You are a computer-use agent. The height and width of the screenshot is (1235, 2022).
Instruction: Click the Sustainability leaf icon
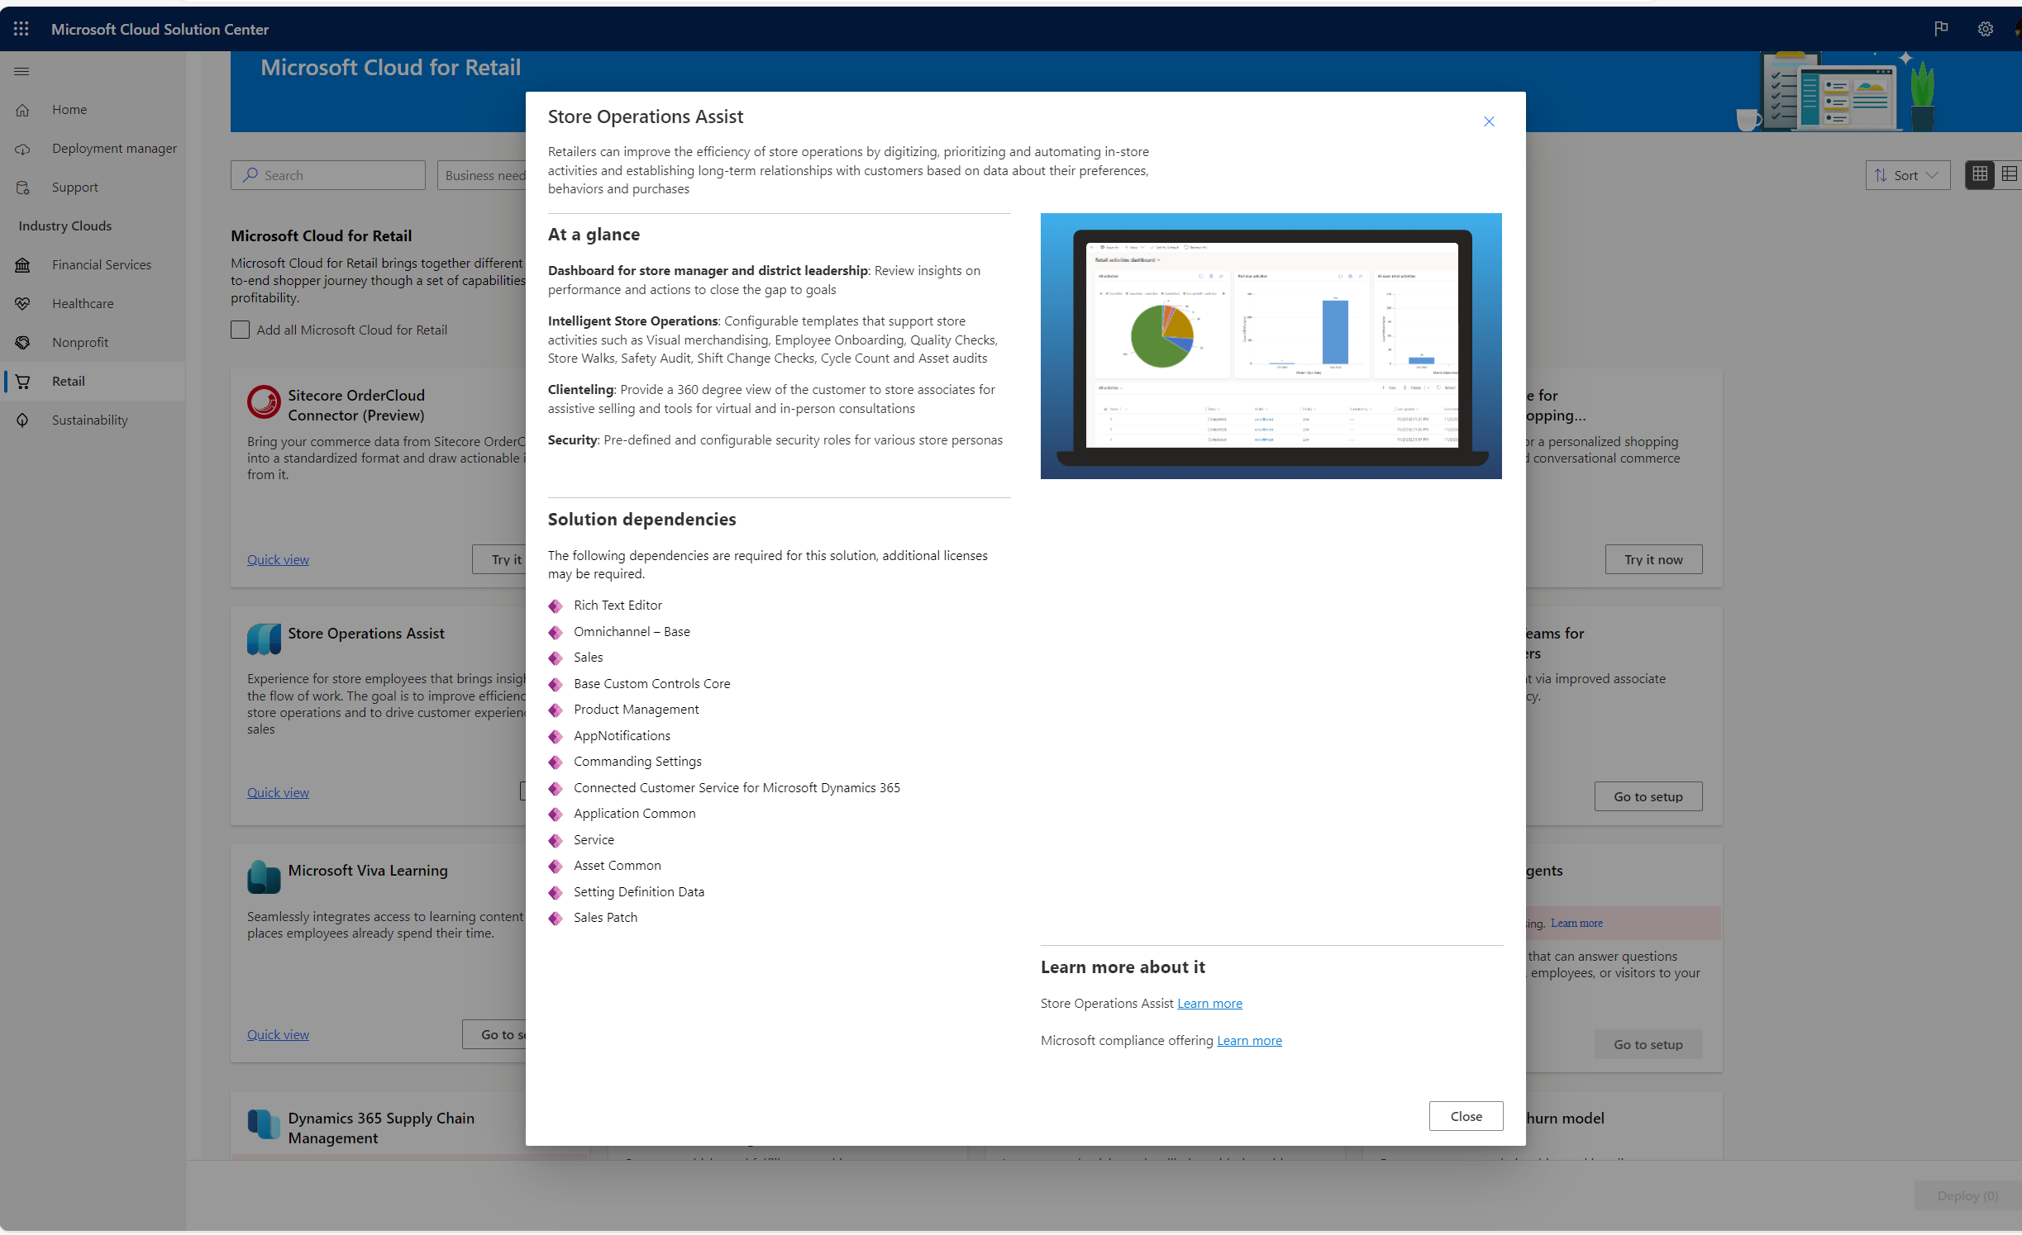pyautogui.click(x=22, y=420)
